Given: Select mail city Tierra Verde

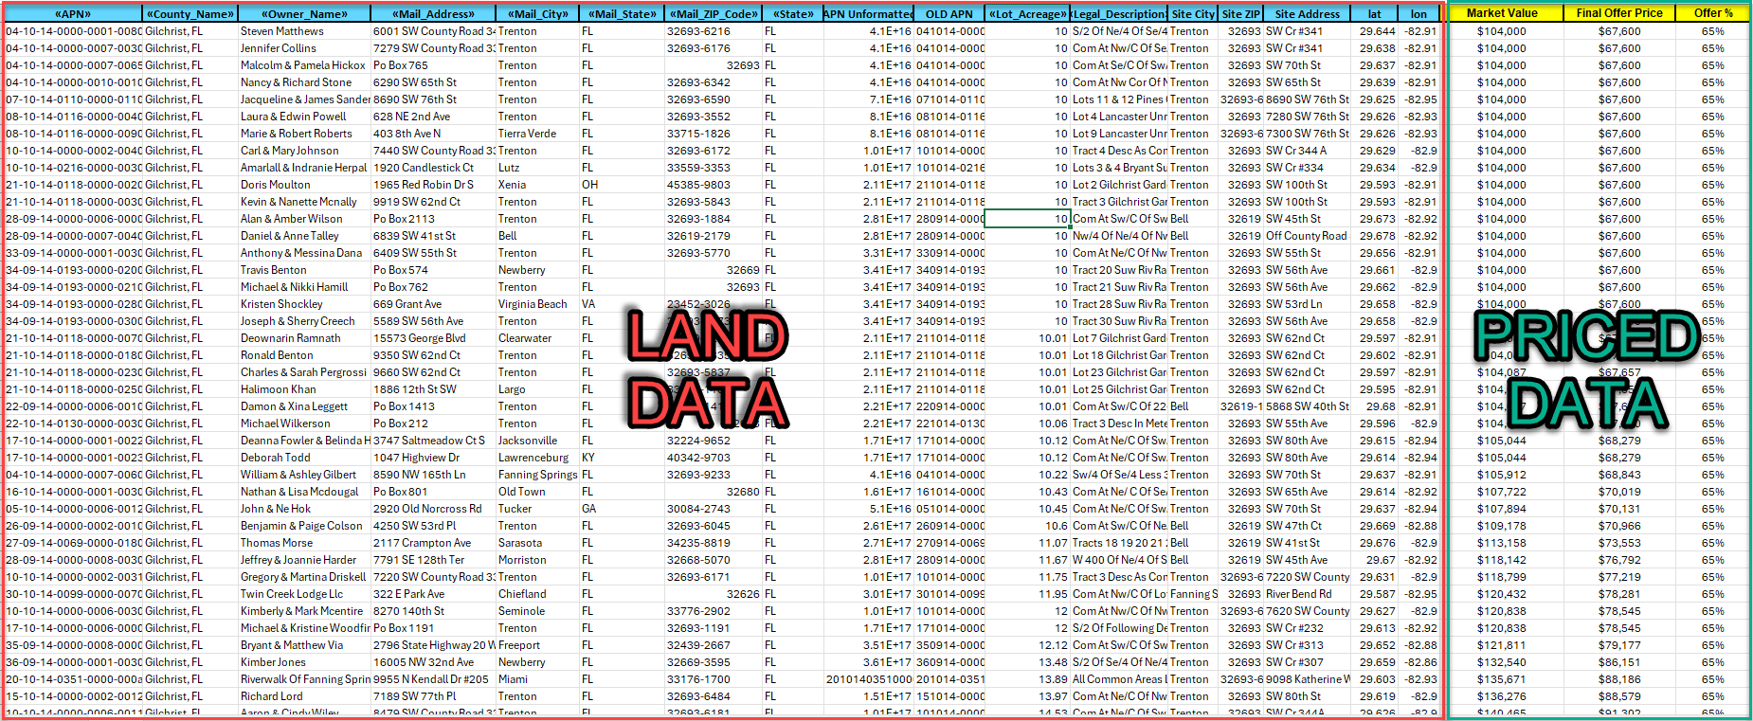Looking at the screenshot, I should coord(537,134).
